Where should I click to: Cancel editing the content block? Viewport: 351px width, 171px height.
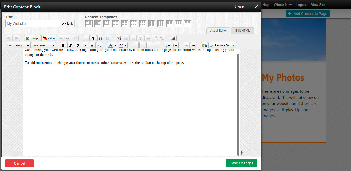coord(20,163)
